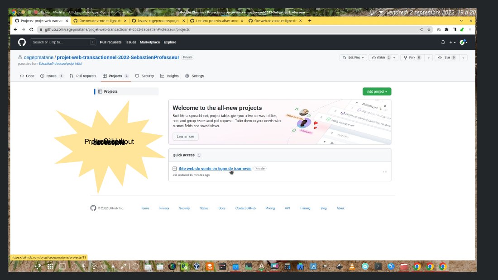The image size is (498, 280).
Task: Click Marketplace in the GitHub header
Action: click(150, 42)
